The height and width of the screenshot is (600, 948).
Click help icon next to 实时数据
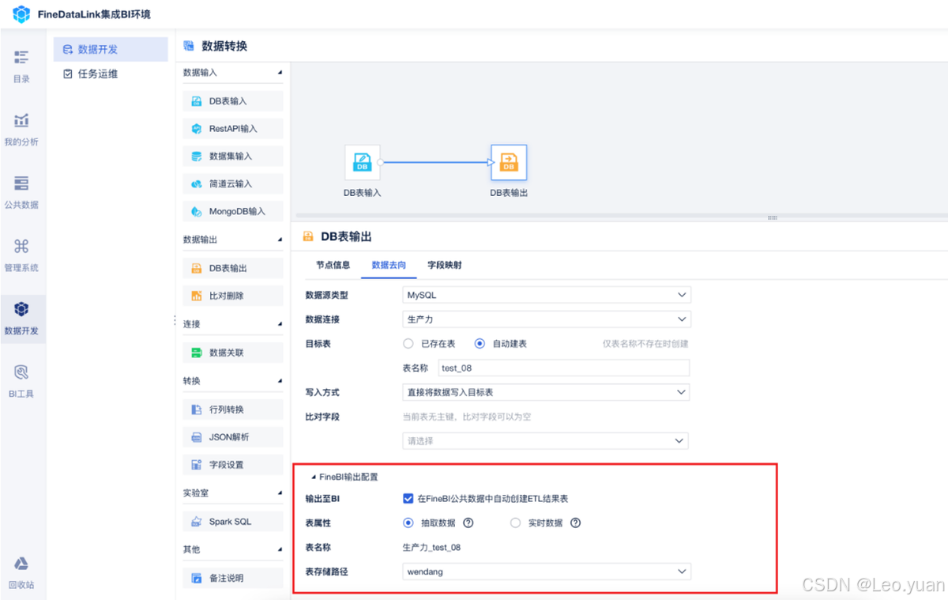(x=575, y=523)
